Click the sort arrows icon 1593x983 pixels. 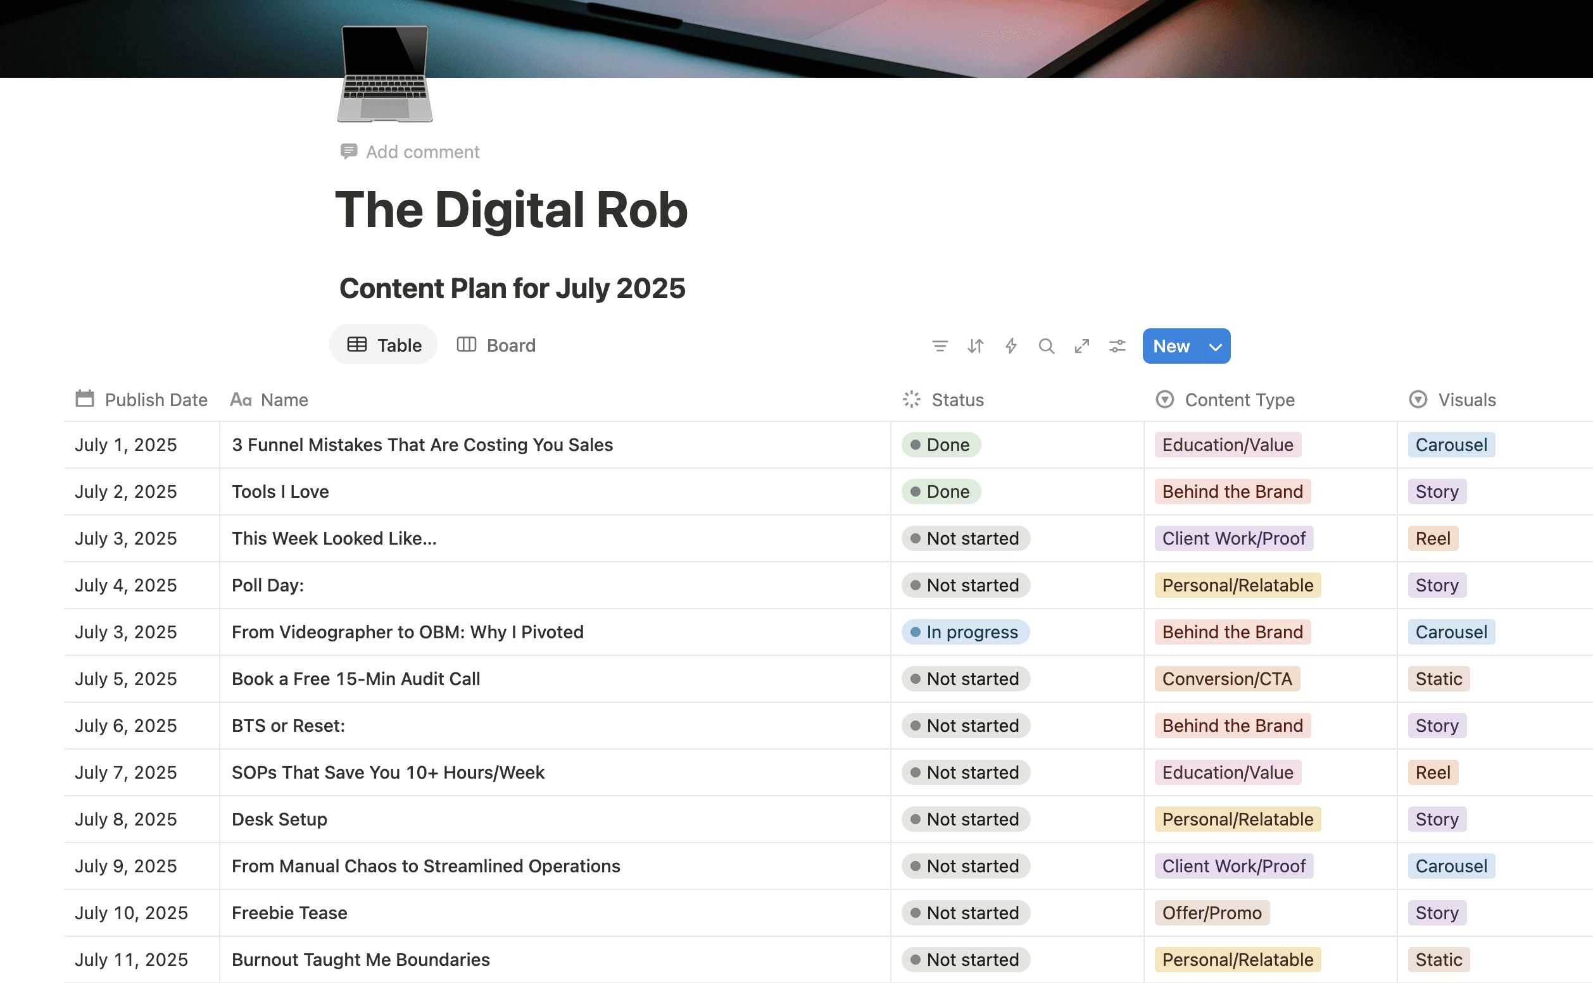(975, 346)
